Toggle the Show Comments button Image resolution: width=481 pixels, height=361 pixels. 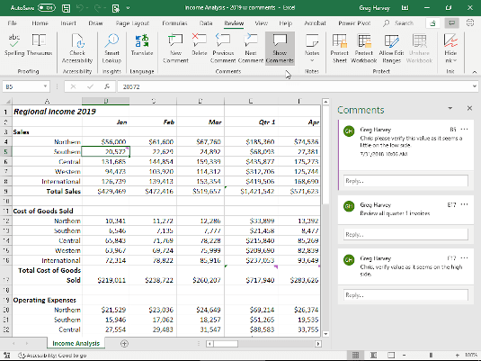coord(280,49)
